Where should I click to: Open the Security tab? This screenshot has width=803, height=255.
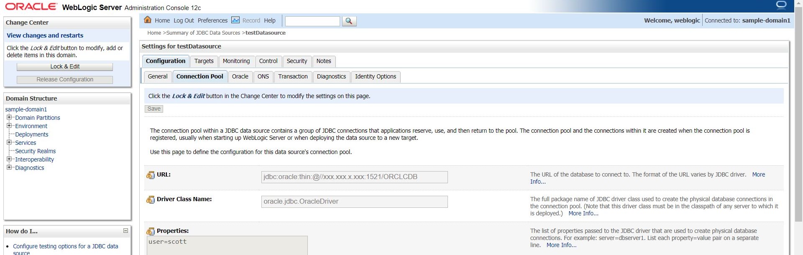click(297, 61)
